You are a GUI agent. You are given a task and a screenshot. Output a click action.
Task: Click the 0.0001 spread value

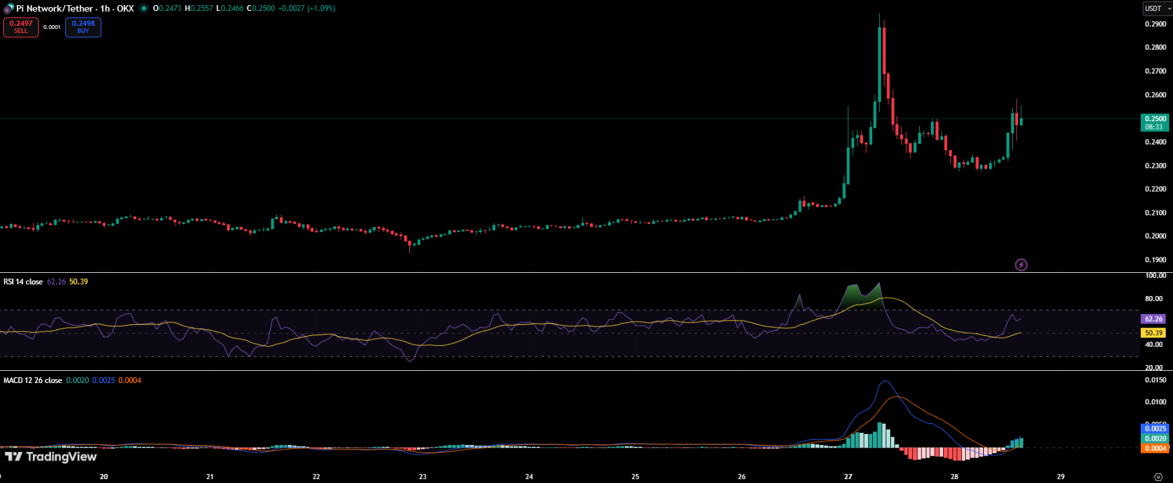(52, 27)
